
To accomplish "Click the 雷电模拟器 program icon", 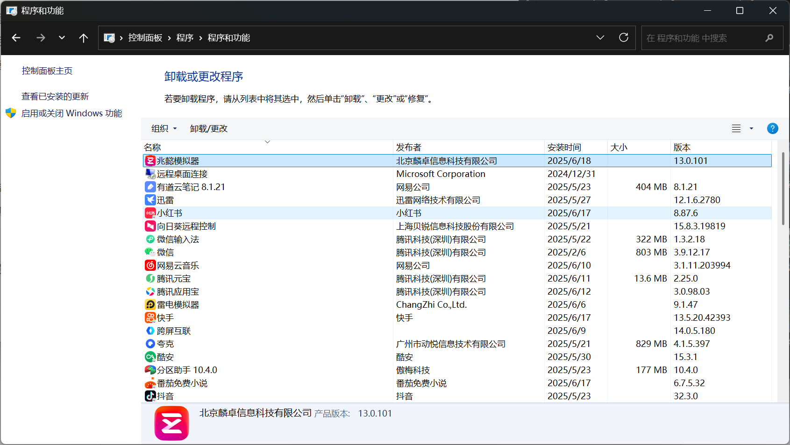I will click(x=150, y=304).
